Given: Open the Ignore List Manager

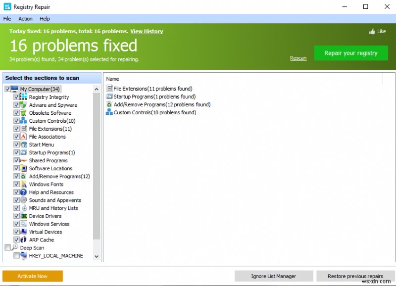Looking at the screenshot, I should pyautogui.click(x=274, y=276).
